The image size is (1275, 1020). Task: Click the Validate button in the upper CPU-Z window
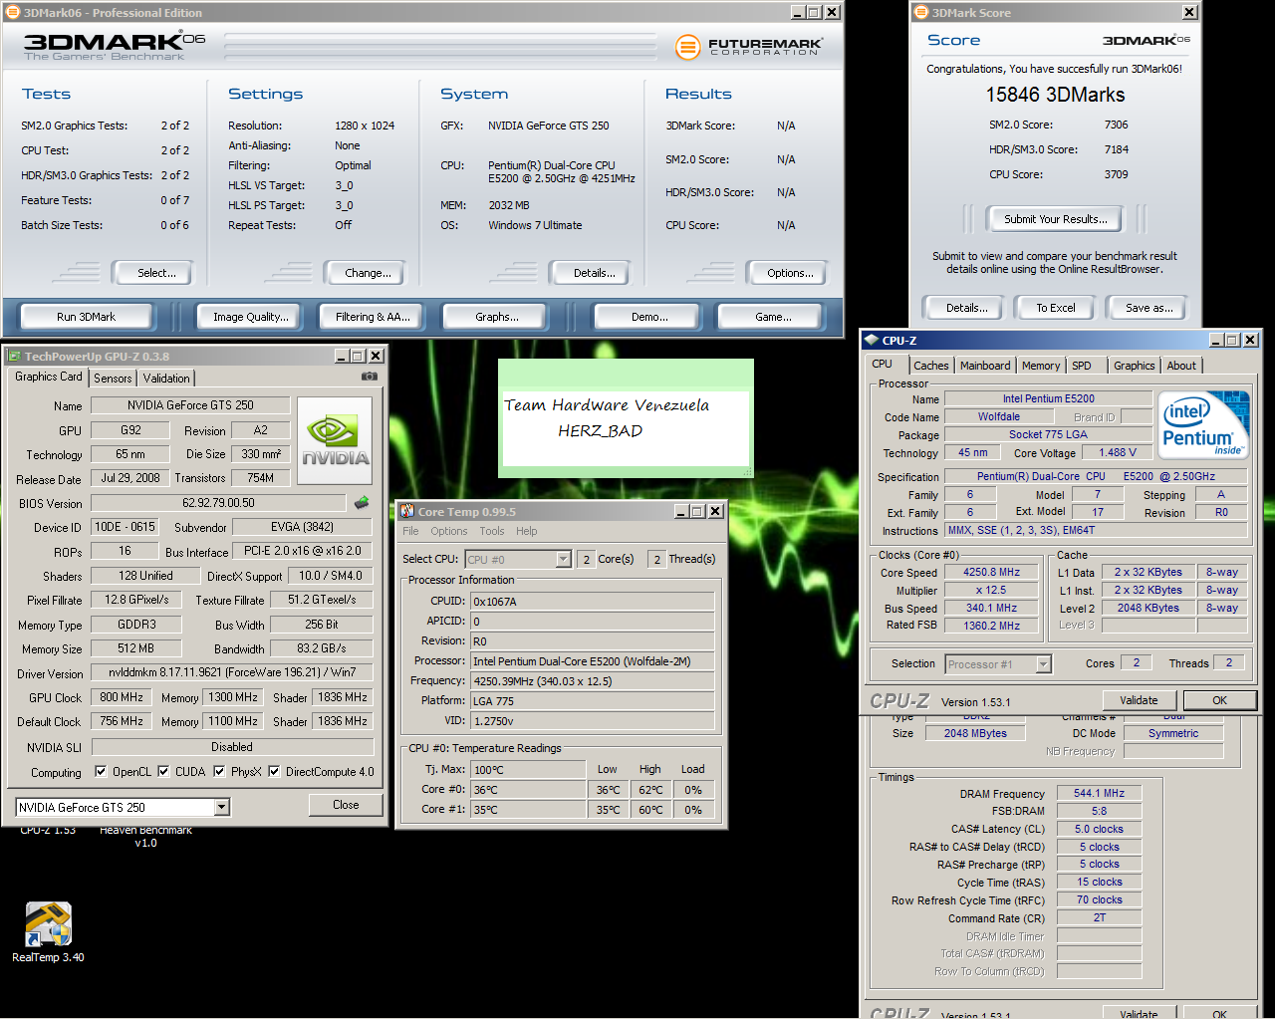[x=1139, y=700]
